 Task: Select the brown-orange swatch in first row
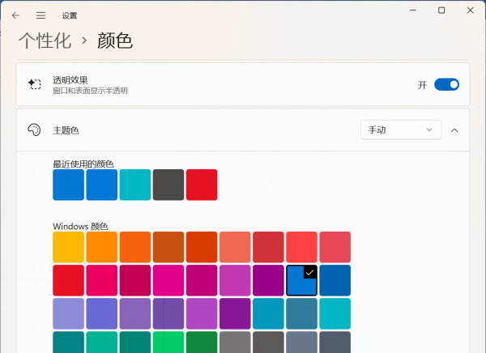tap(168, 247)
